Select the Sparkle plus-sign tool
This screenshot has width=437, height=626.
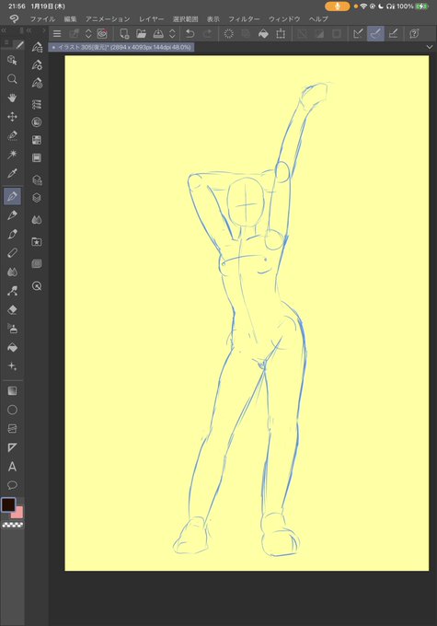12,366
